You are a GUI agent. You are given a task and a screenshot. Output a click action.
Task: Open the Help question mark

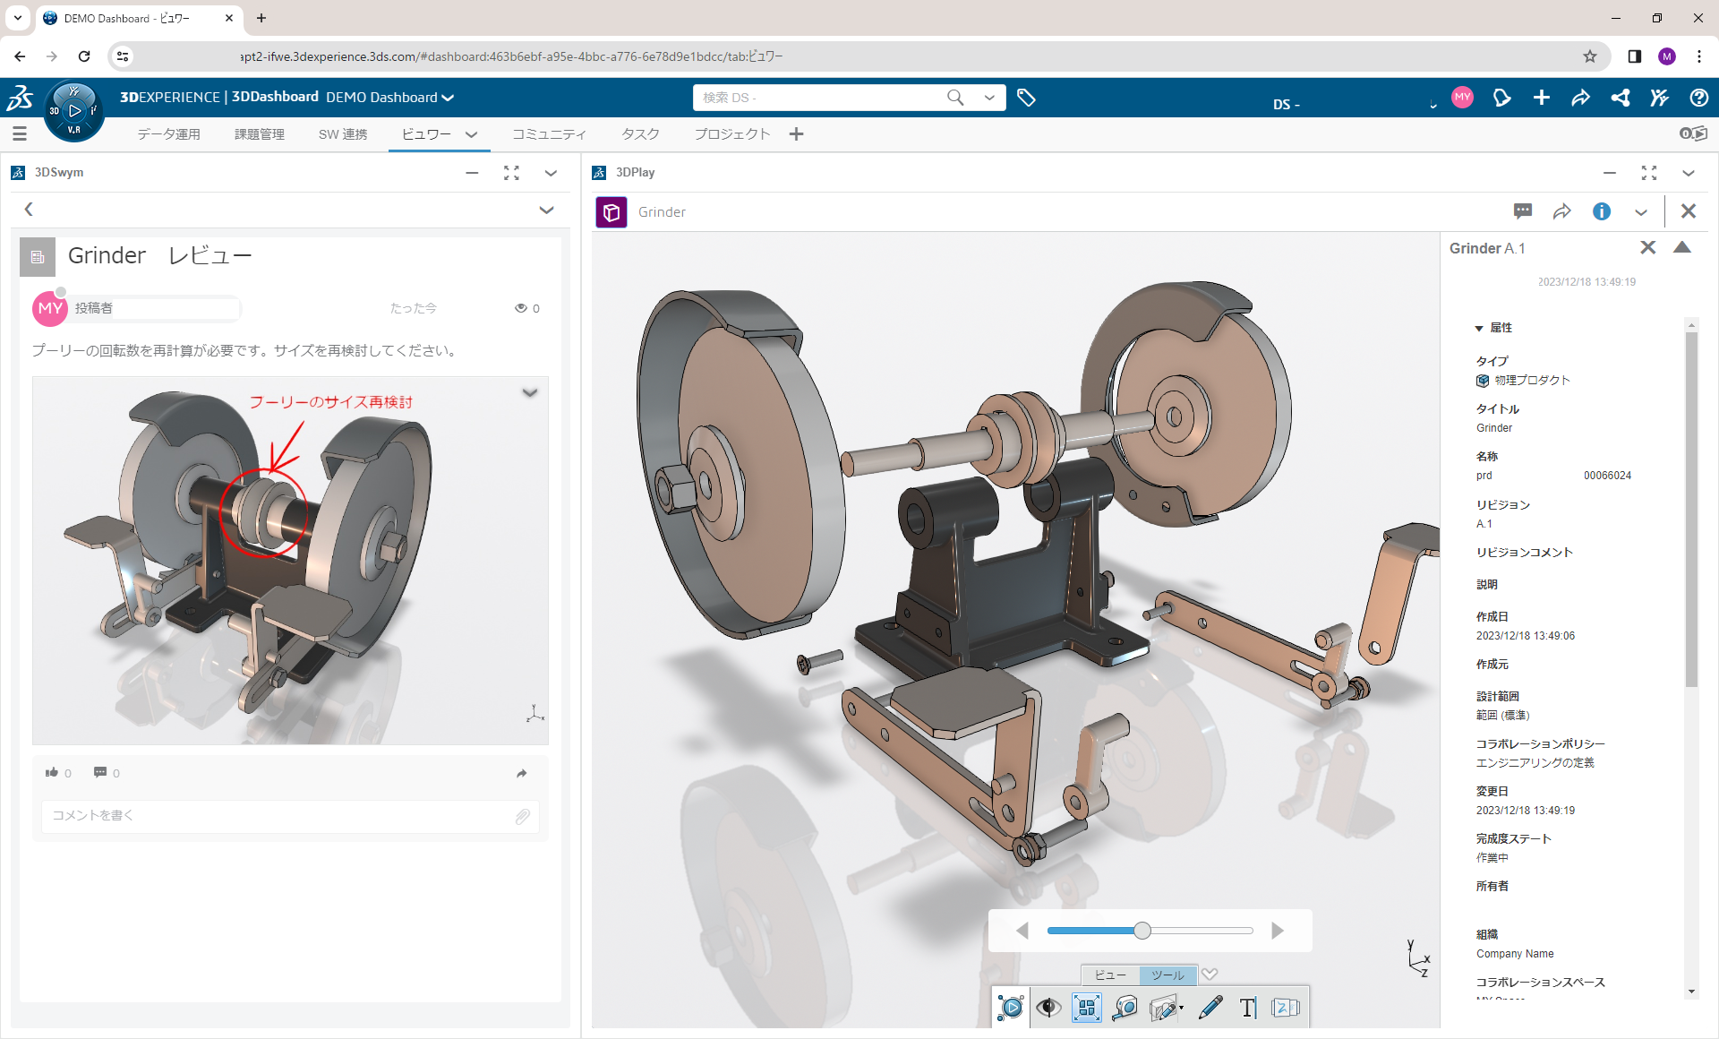click(1698, 98)
